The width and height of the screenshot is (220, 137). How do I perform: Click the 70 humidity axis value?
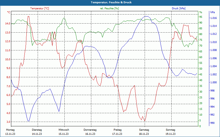[201, 46]
